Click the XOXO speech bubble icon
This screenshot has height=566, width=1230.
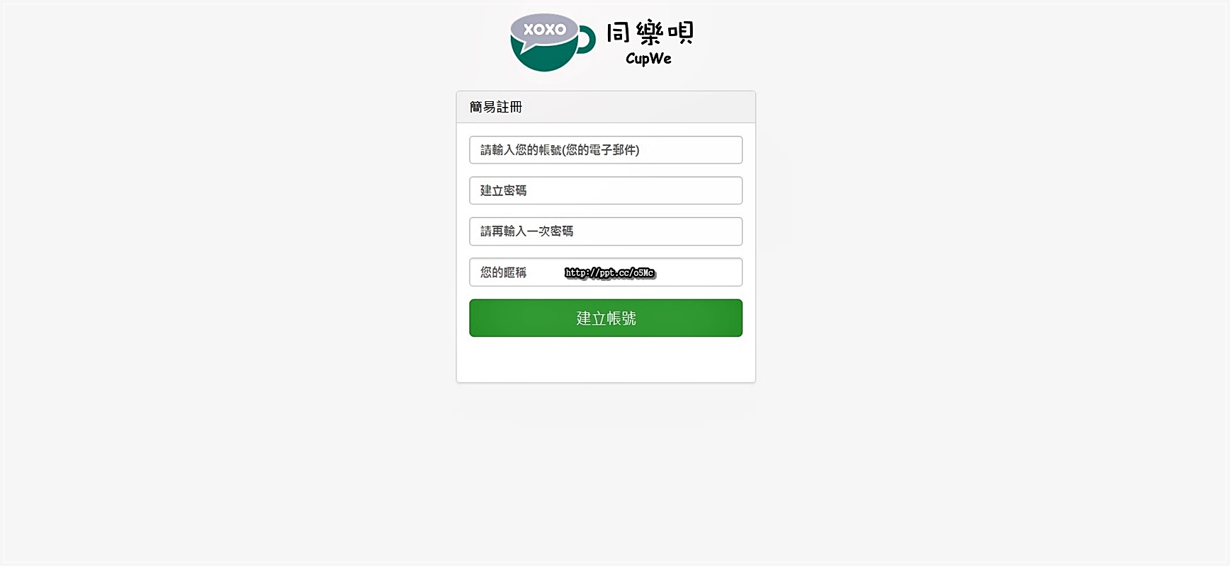pyautogui.click(x=544, y=31)
